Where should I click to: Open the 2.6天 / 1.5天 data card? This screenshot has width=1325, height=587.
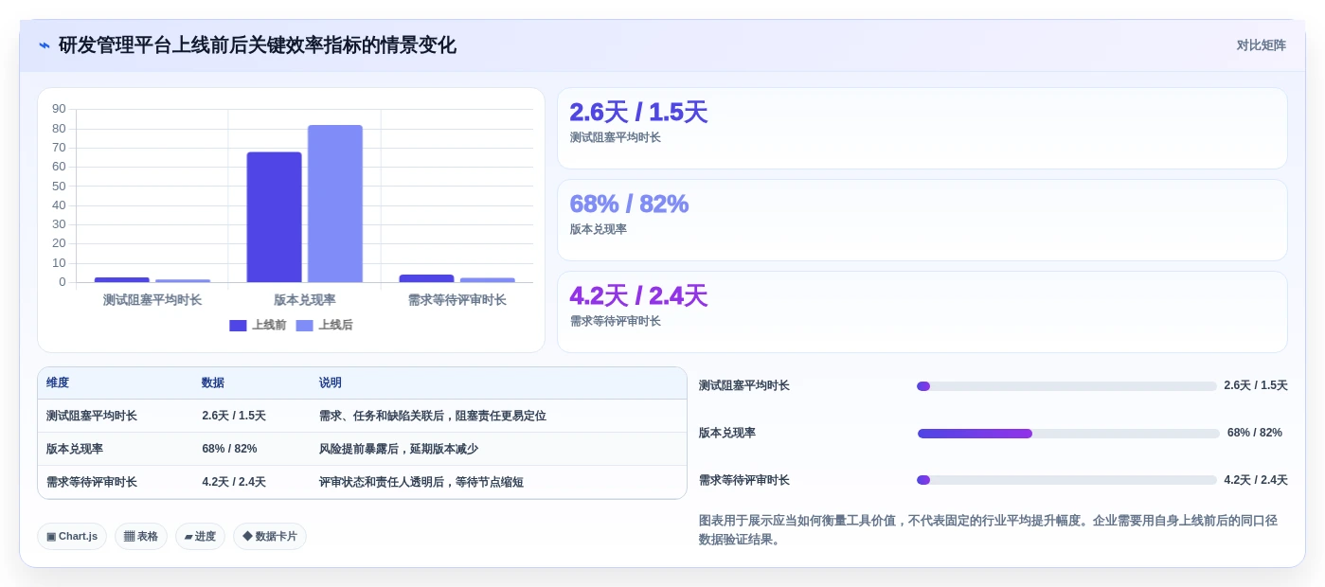click(x=922, y=128)
